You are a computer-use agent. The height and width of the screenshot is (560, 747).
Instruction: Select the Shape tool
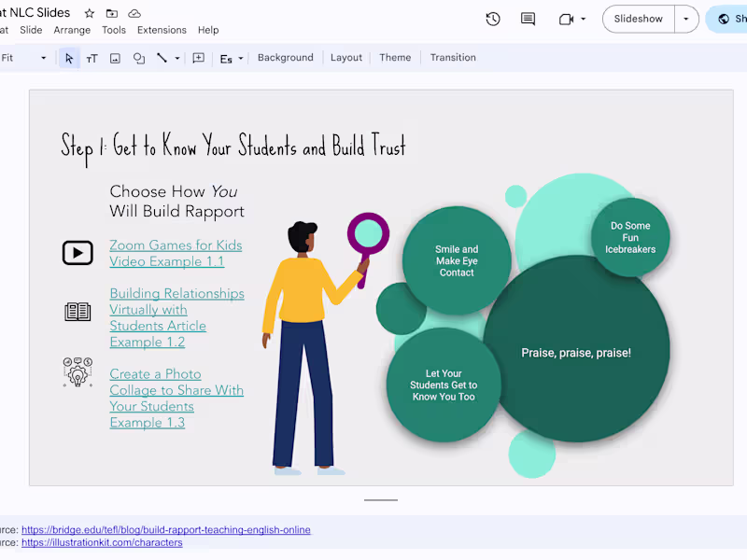(x=138, y=58)
